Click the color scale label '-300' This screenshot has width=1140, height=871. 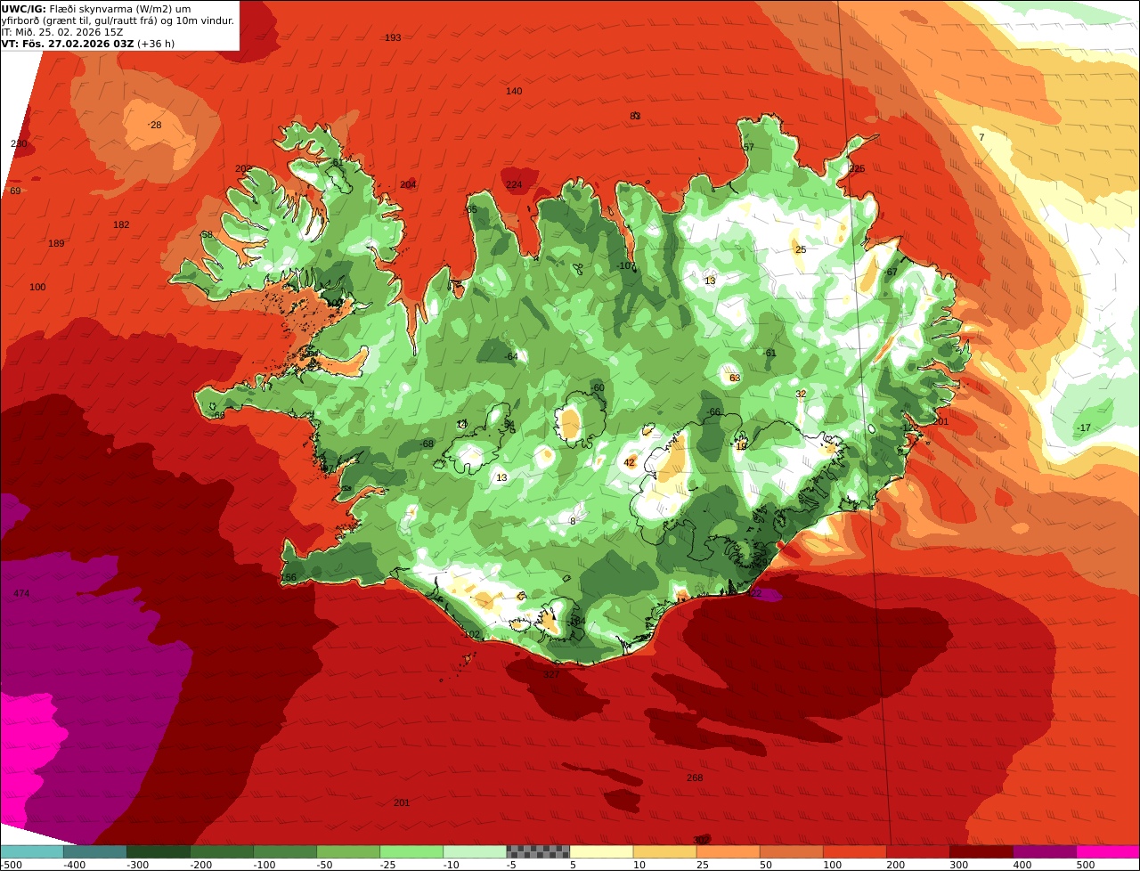coord(137,865)
